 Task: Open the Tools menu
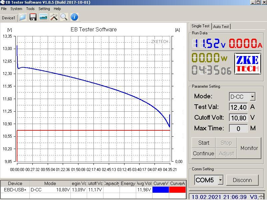tap(30, 9)
